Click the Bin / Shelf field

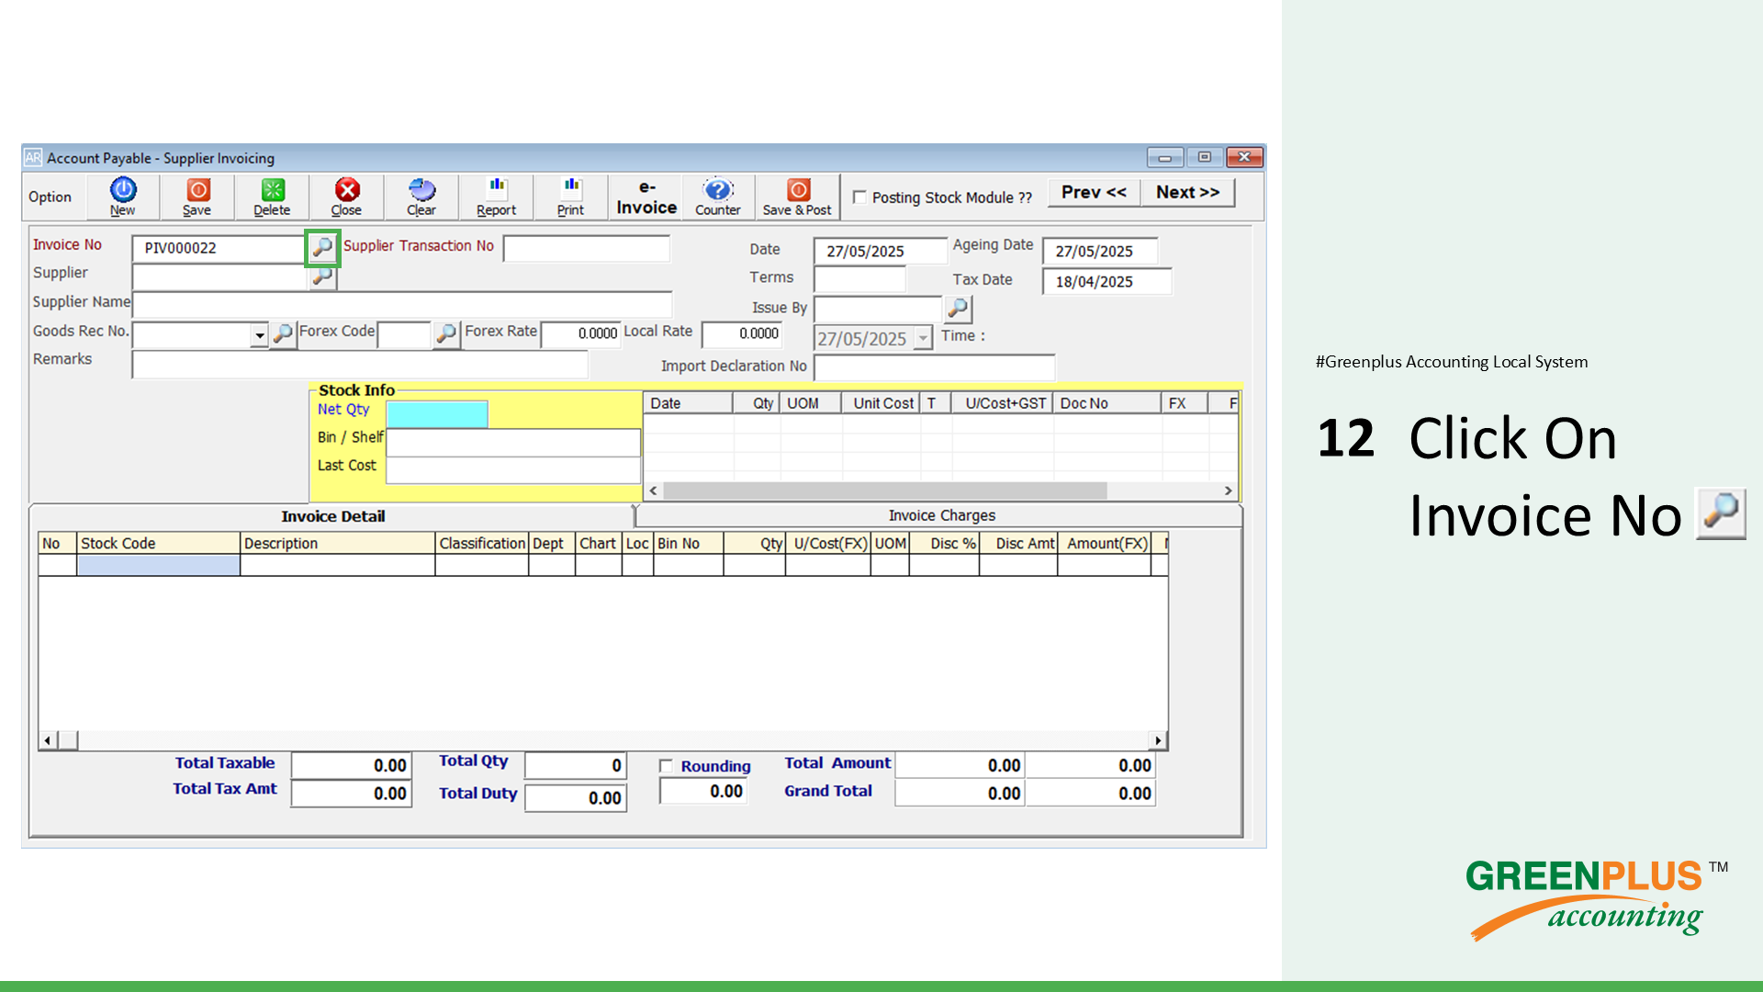click(513, 442)
